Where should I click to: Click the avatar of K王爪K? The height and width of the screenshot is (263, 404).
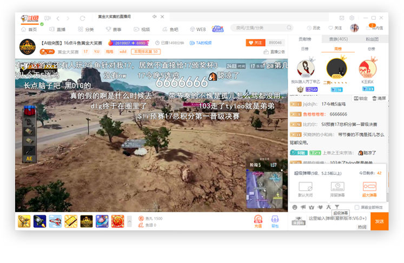(368, 69)
